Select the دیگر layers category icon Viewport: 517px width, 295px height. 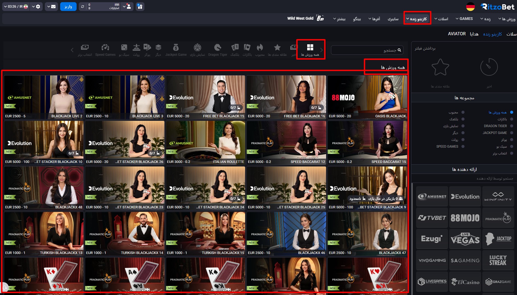(x=158, y=50)
